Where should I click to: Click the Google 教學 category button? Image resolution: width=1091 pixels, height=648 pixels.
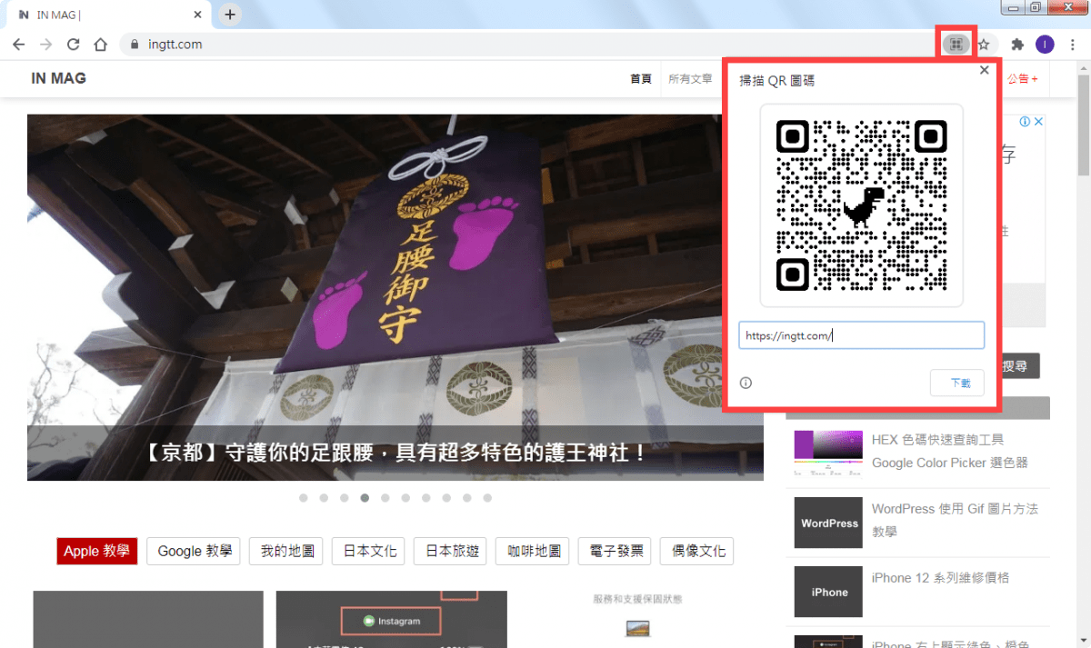[194, 551]
